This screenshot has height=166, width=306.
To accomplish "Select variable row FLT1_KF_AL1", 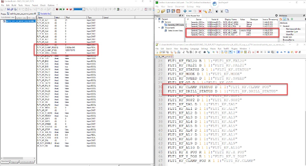I will point(43,20).
